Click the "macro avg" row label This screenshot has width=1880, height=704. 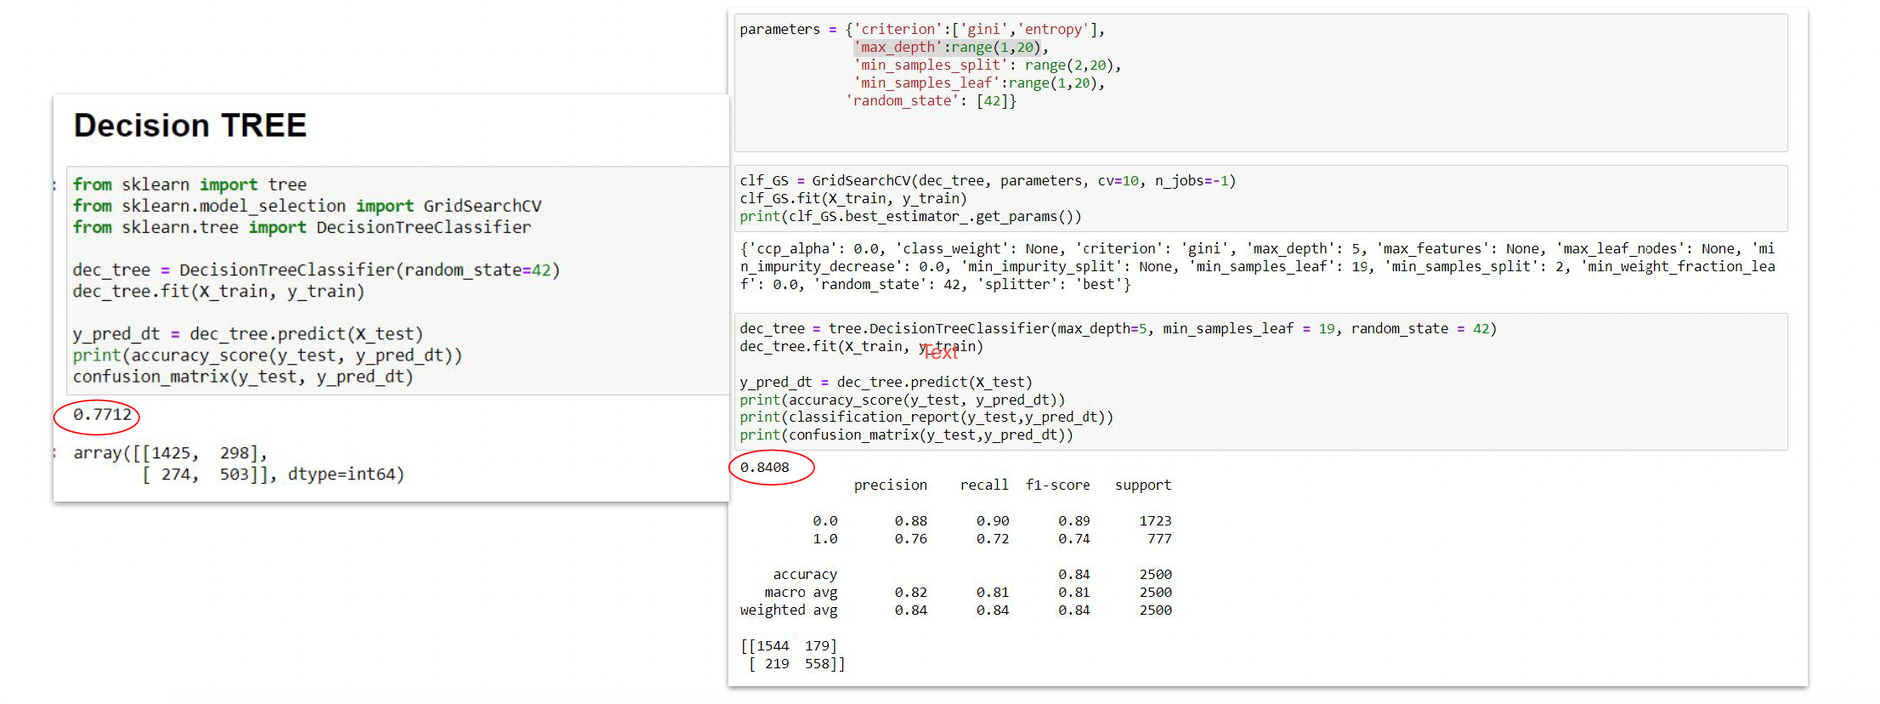[x=801, y=593]
